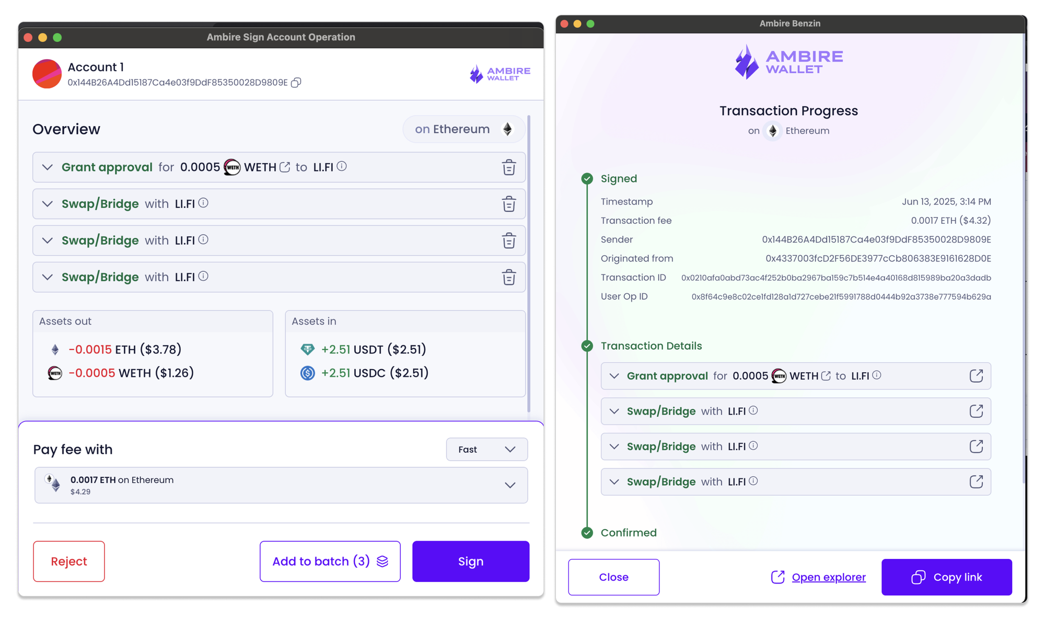
Task: Open WETH external link in Overview Grant approval
Action: coord(285,167)
